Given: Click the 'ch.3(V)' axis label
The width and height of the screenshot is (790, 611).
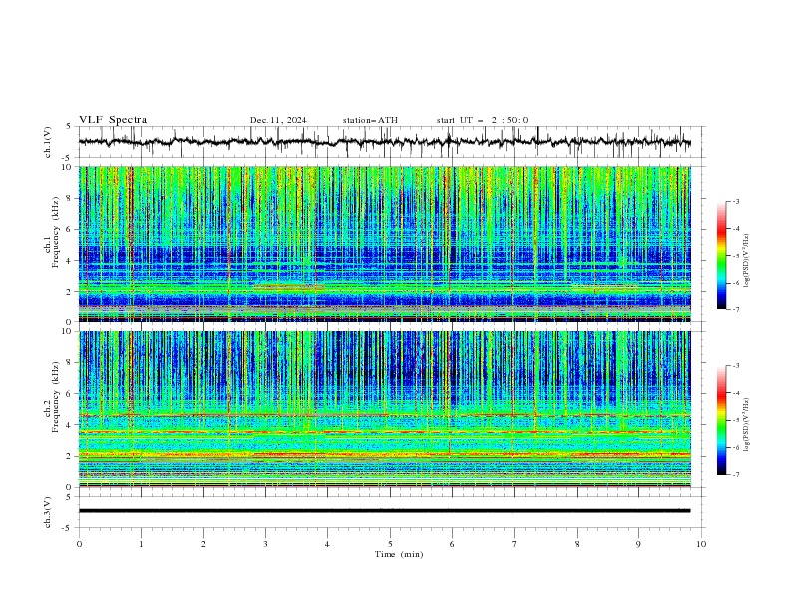Looking at the screenshot, I should pyautogui.click(x=48, y=512).
